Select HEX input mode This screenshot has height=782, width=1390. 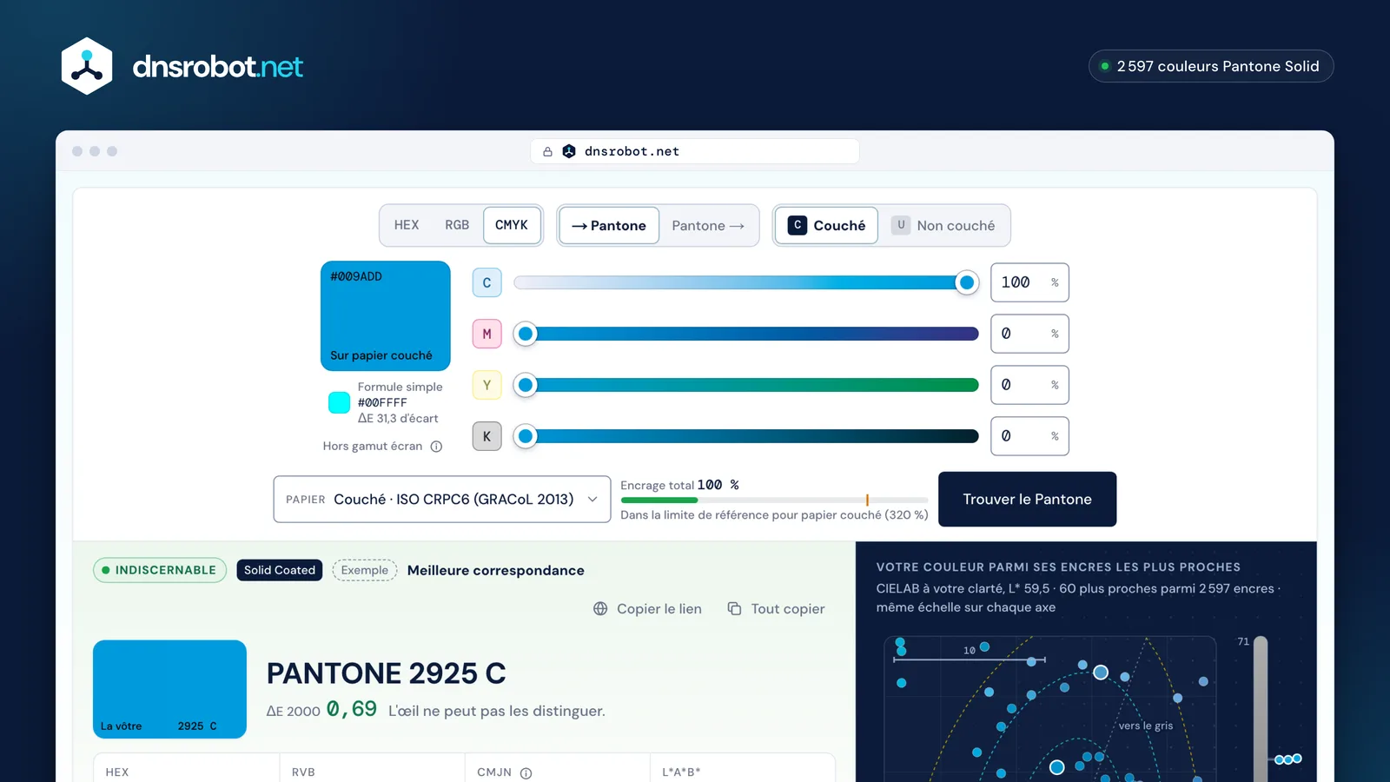(406, 225)
